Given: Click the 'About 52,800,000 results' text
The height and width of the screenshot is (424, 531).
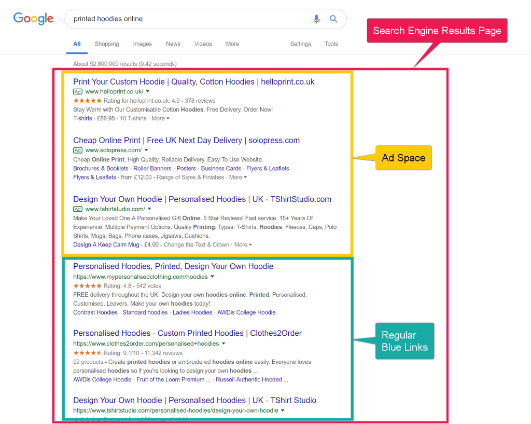Looking at the screenshot, I should point(125,64).
